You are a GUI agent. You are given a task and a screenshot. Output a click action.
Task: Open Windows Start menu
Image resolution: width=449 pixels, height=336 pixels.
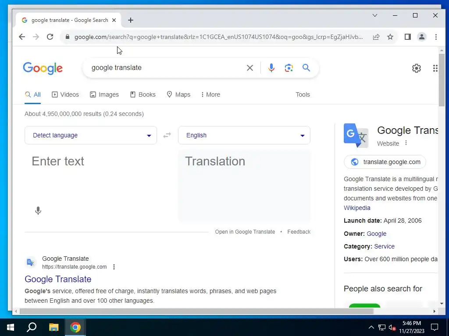(11, 327)
